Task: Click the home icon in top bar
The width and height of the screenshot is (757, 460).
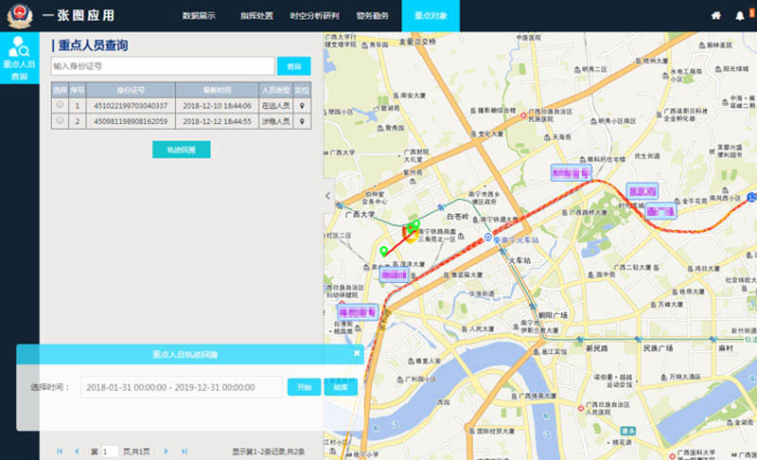Action: click(716, 16)
